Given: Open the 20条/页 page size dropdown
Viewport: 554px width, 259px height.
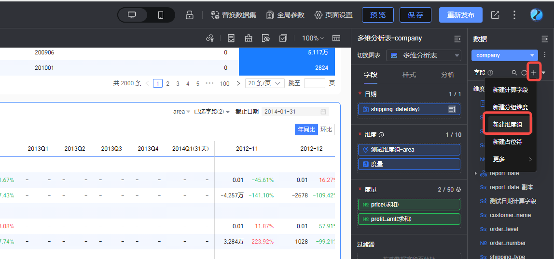Looking at the screenshot, I should click(264, 83).
